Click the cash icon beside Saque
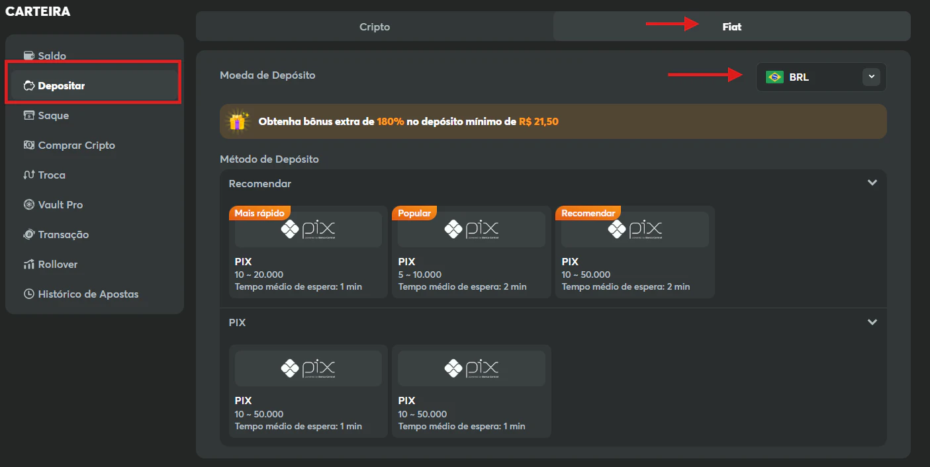The height and width of the screenshot is (467, 930). pyautogui.click(x=28, y=115)
